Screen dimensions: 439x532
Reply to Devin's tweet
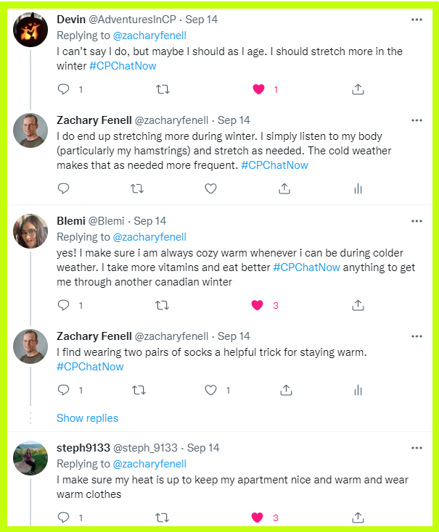click(x=63, y=89)
